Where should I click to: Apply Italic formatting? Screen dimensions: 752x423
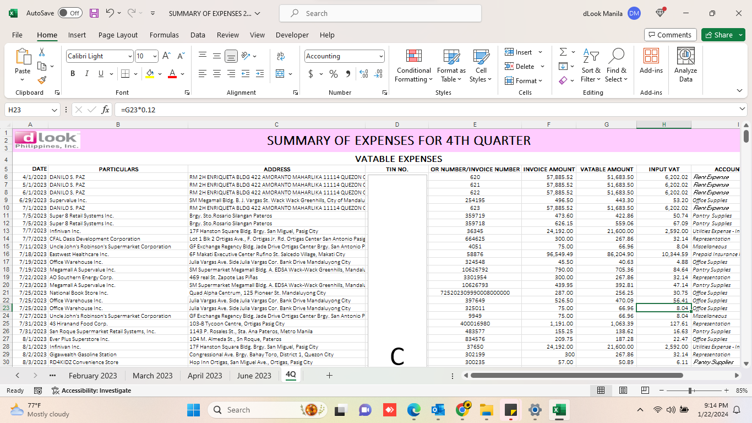[86, 74]
